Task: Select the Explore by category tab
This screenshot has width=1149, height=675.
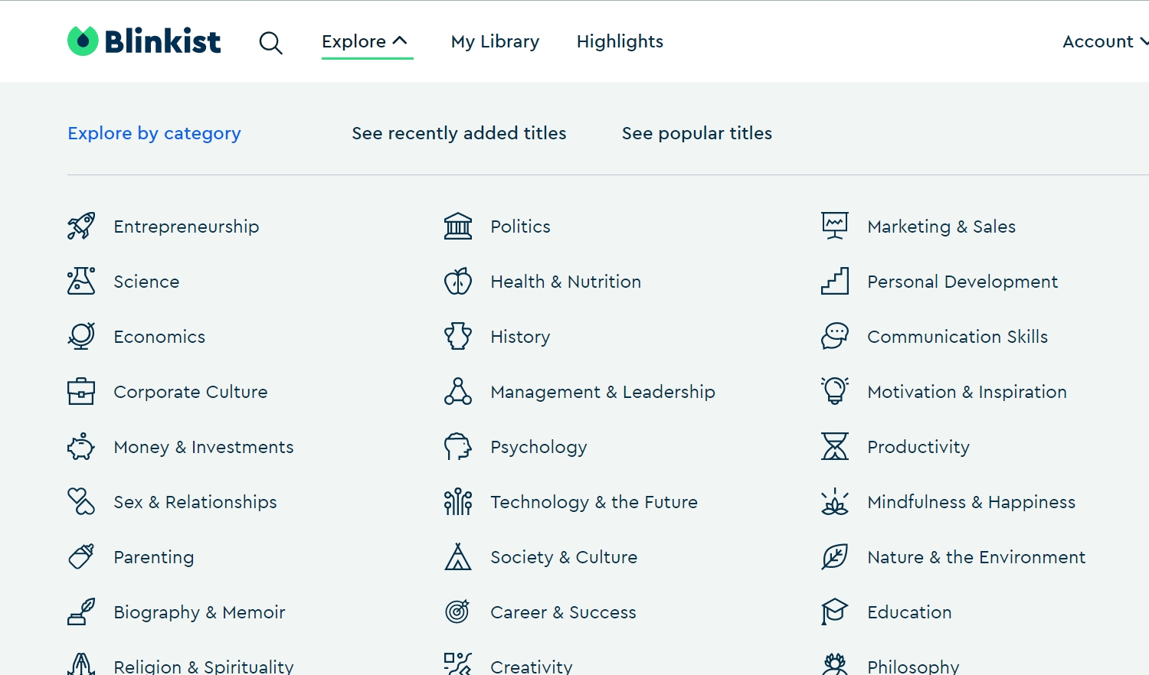Action: 154,133
